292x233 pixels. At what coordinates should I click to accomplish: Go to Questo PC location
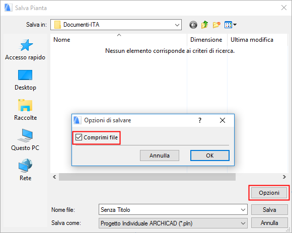(x=25, y=140)
